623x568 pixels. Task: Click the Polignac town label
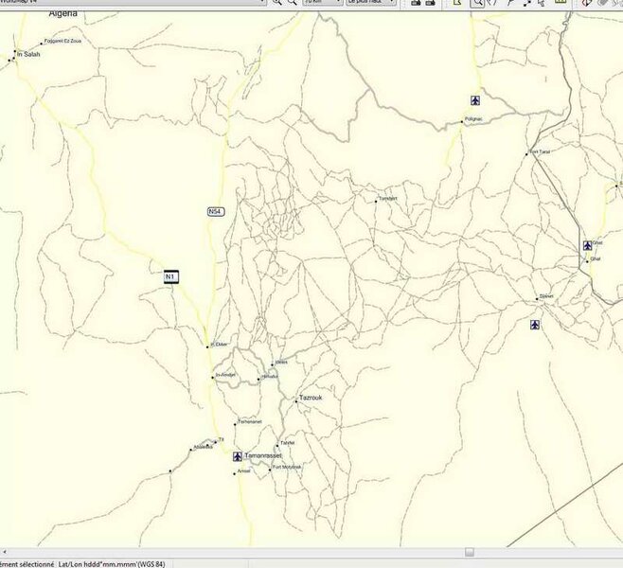coord(473,119)
